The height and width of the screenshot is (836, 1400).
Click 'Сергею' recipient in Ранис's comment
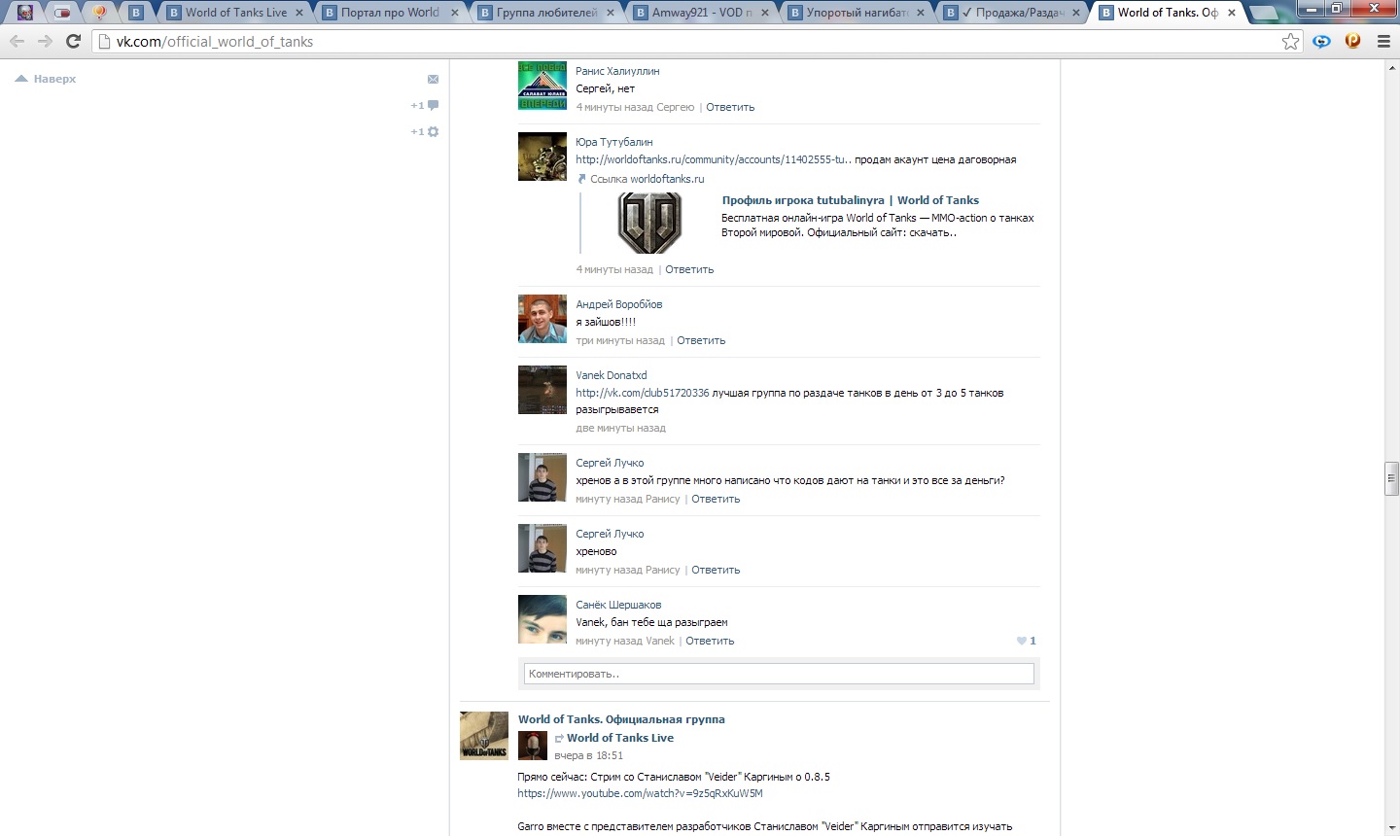click(x=676, y=107)
